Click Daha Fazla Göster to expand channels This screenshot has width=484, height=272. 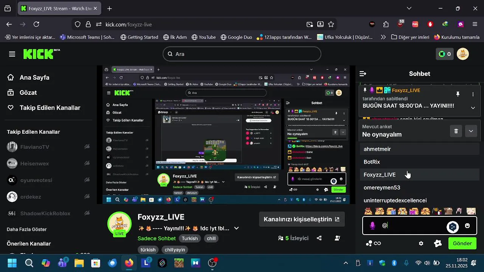27,229
